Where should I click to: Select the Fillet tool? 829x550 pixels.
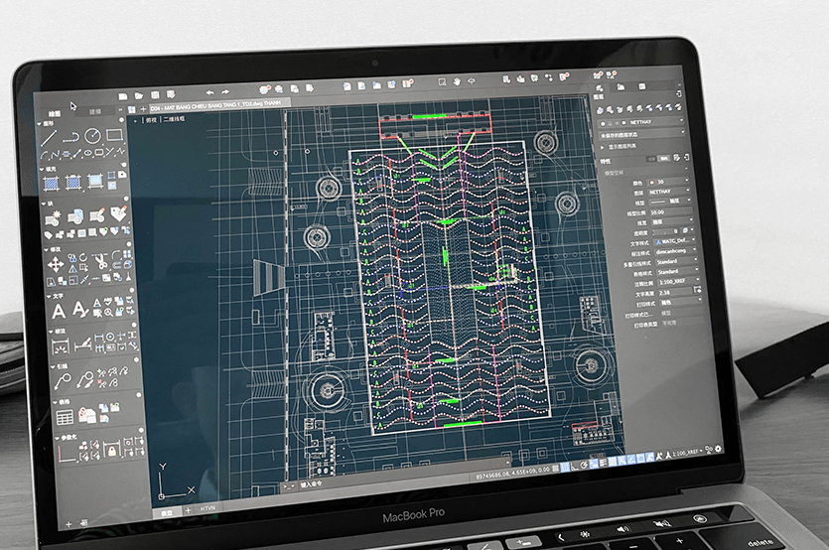point(116,255)
